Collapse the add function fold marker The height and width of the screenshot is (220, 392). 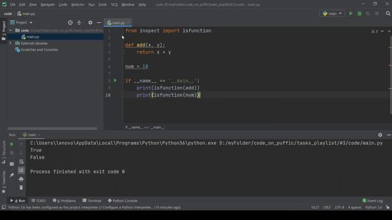click(x=123, y=45)
